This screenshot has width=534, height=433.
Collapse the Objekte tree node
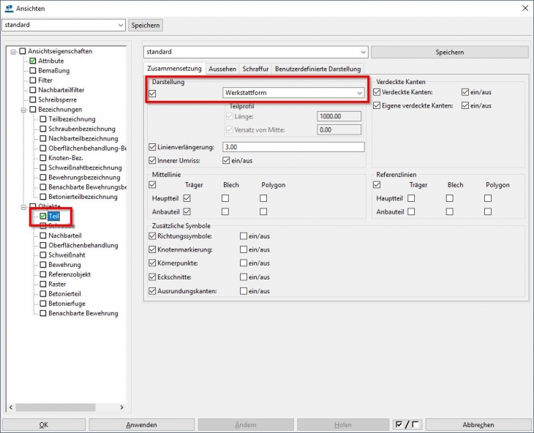(x=13, y=206)
